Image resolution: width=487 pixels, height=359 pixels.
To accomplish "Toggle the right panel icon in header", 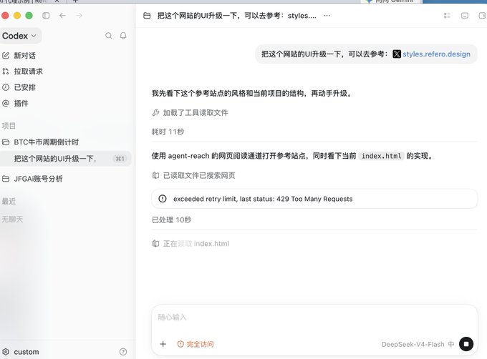I will coord(482,16).
